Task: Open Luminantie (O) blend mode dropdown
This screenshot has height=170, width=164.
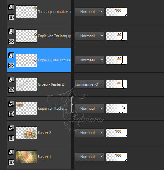Action: tap(90, 84)
